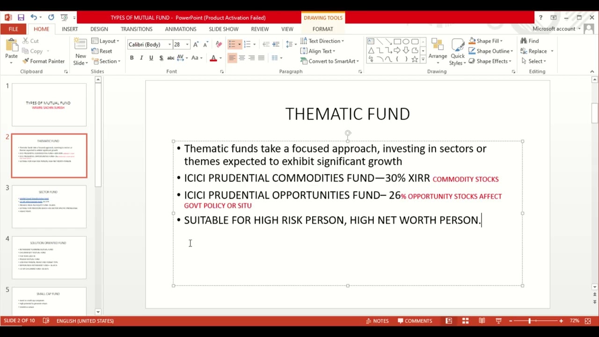Open the font name dropdown

[169, 44]
